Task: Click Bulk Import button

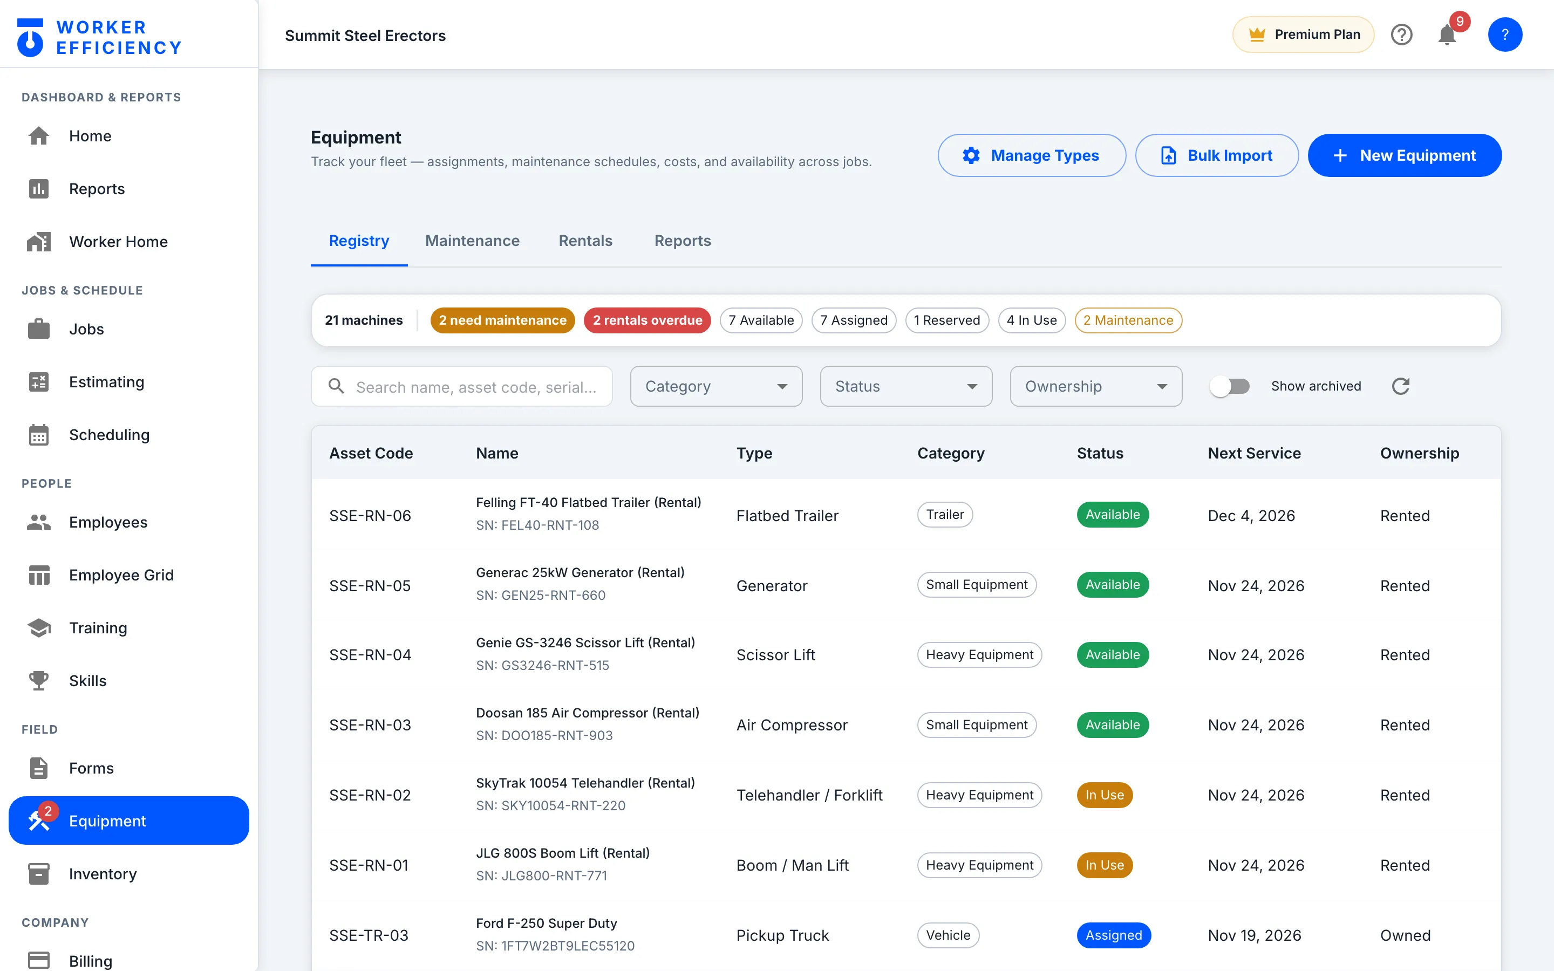Action: click(1216, 155)
